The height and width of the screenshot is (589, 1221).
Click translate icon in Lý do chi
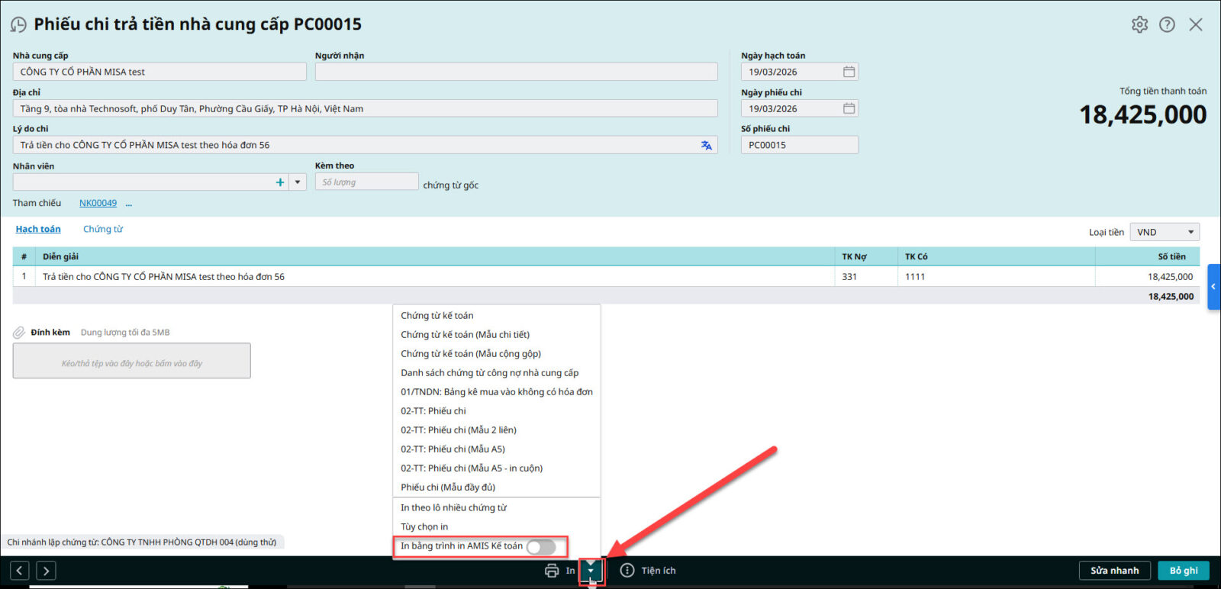(707, 145)
